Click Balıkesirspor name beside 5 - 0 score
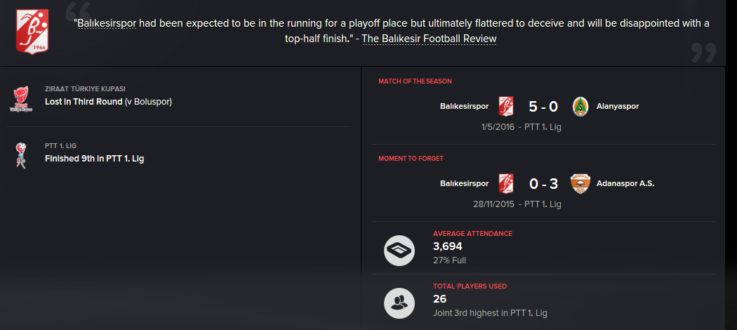Viewport: 737px width, 330px height. coord(465,106)
